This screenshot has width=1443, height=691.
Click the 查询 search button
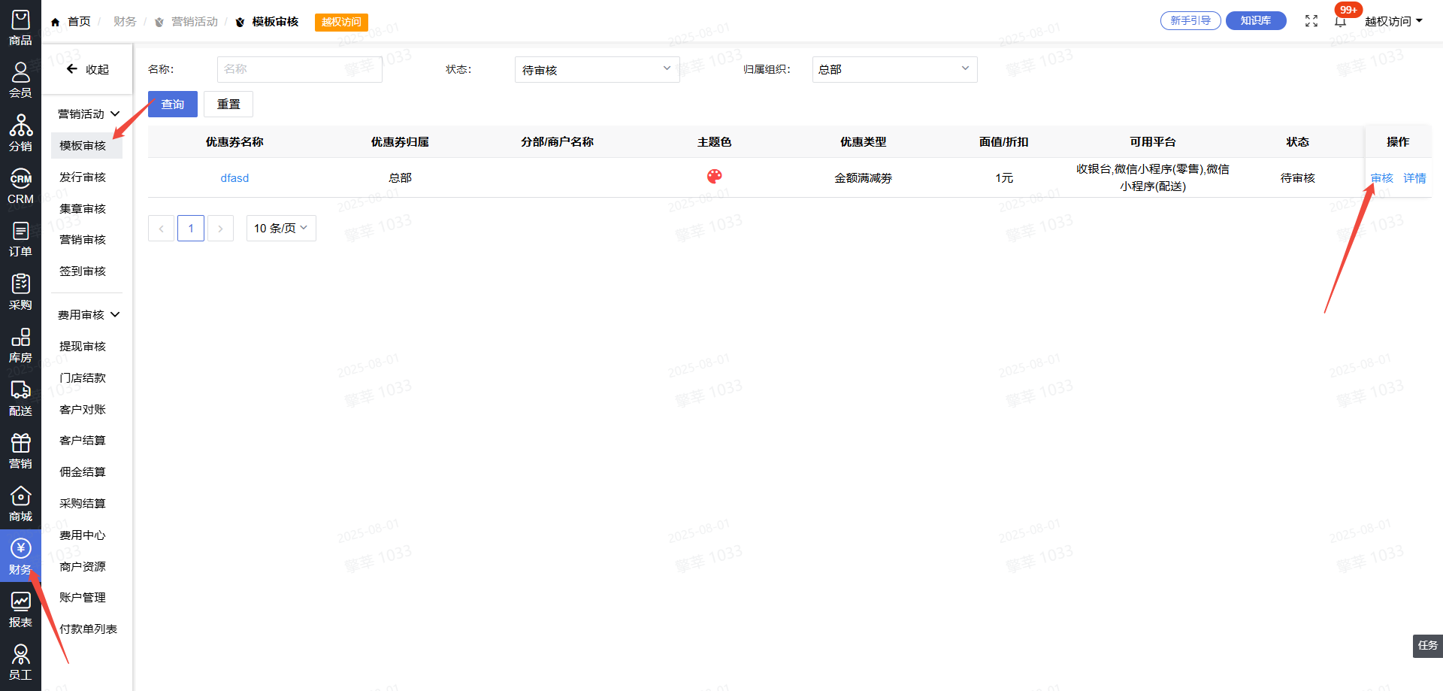(172, 105)
